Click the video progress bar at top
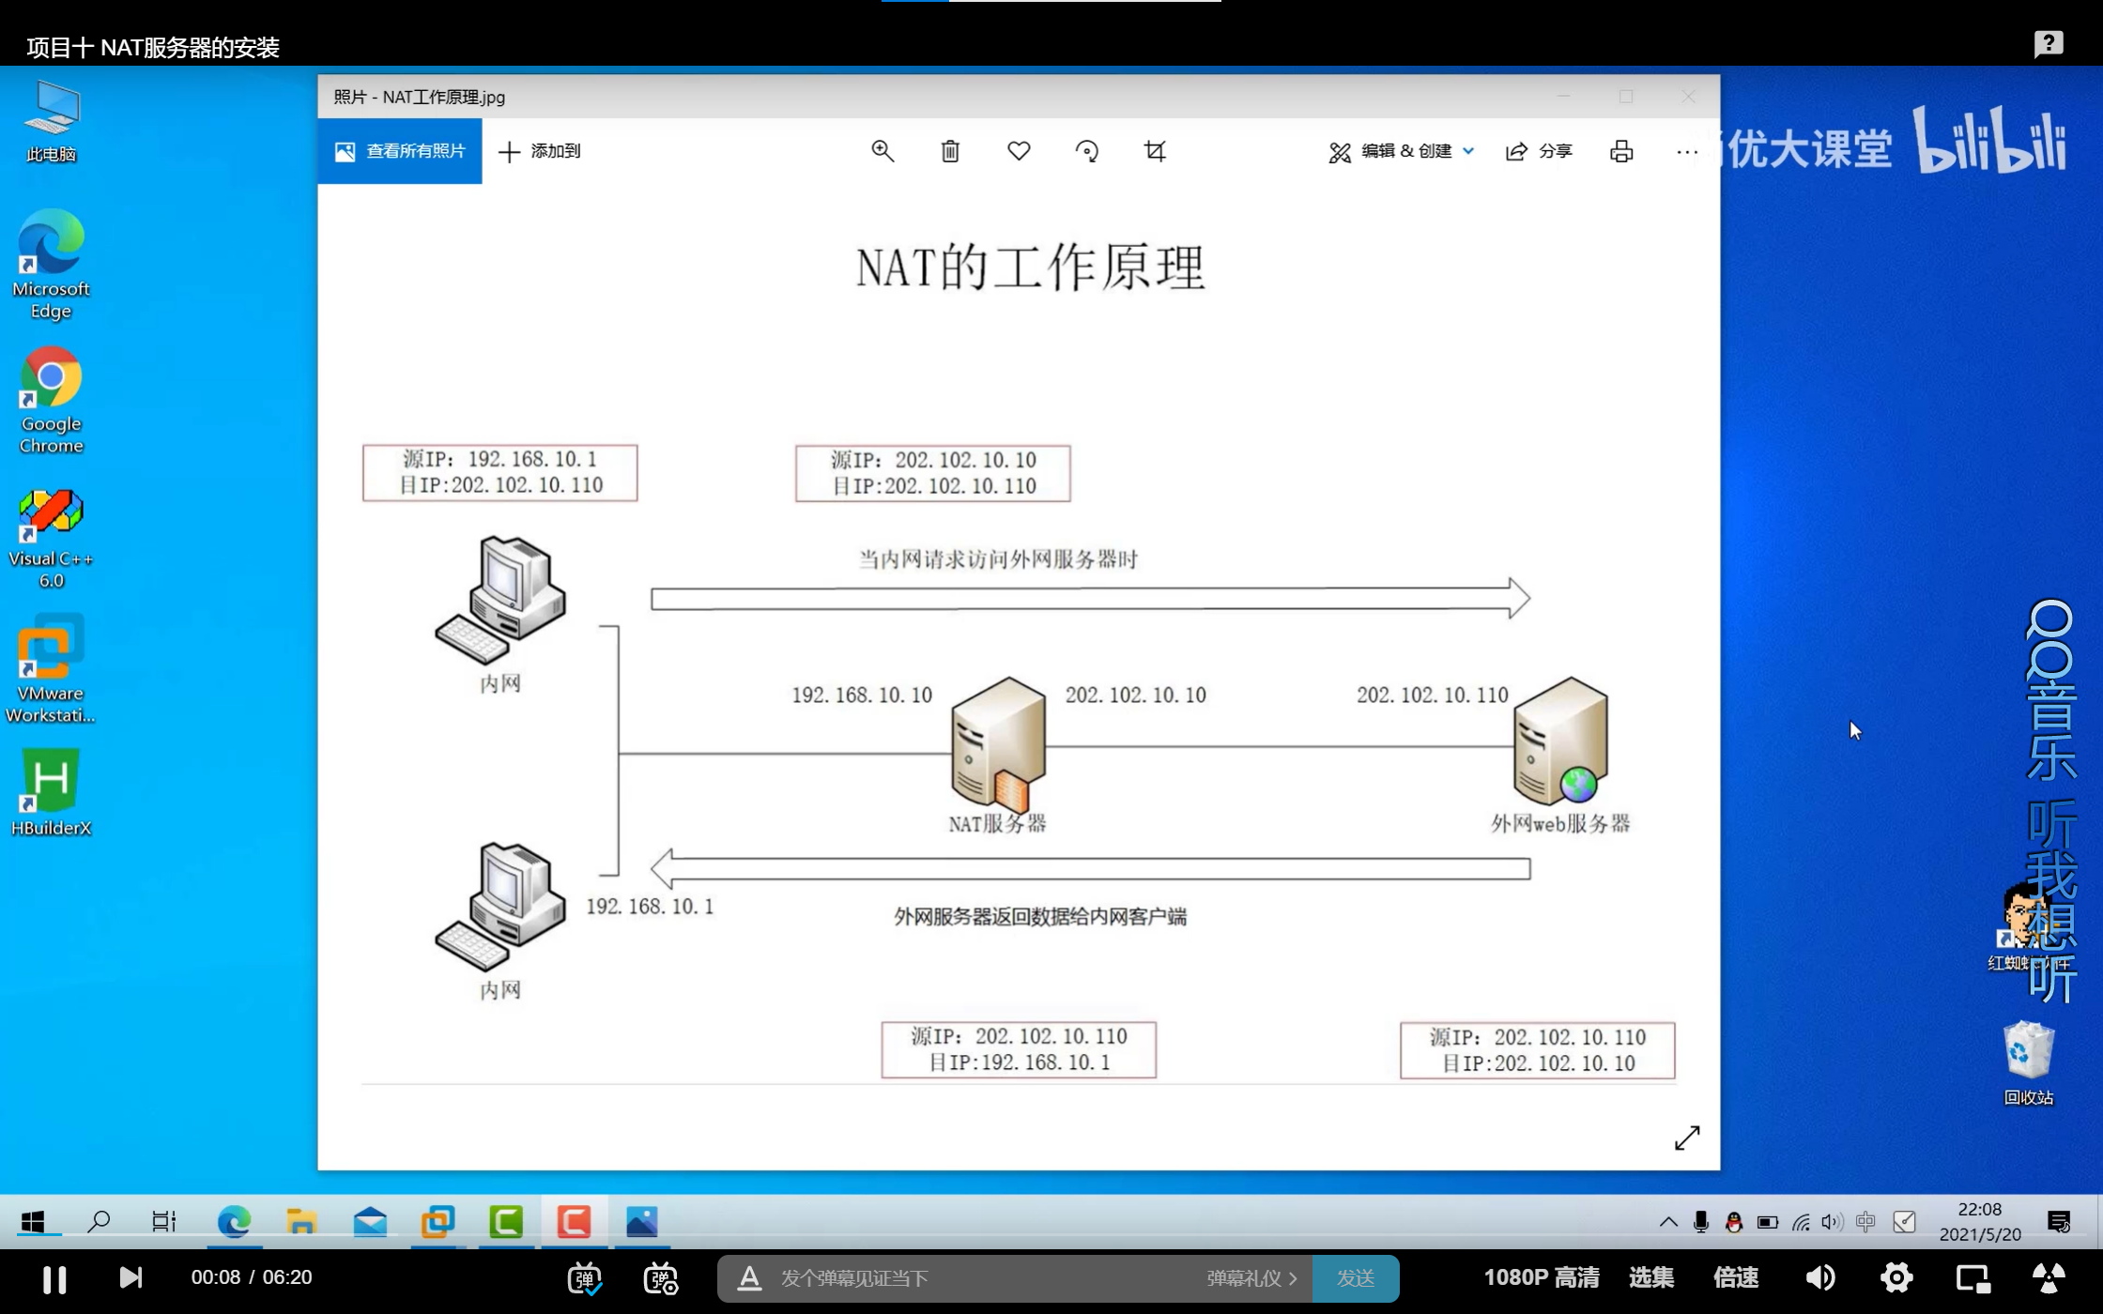The image size is (2103, 1314). pyautogui.click(x=1051, y=1)
